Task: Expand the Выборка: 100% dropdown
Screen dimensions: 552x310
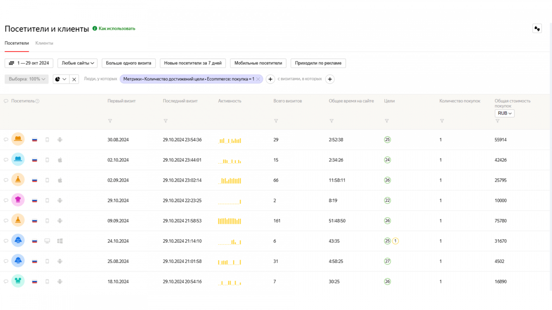Action: point(27,79)
